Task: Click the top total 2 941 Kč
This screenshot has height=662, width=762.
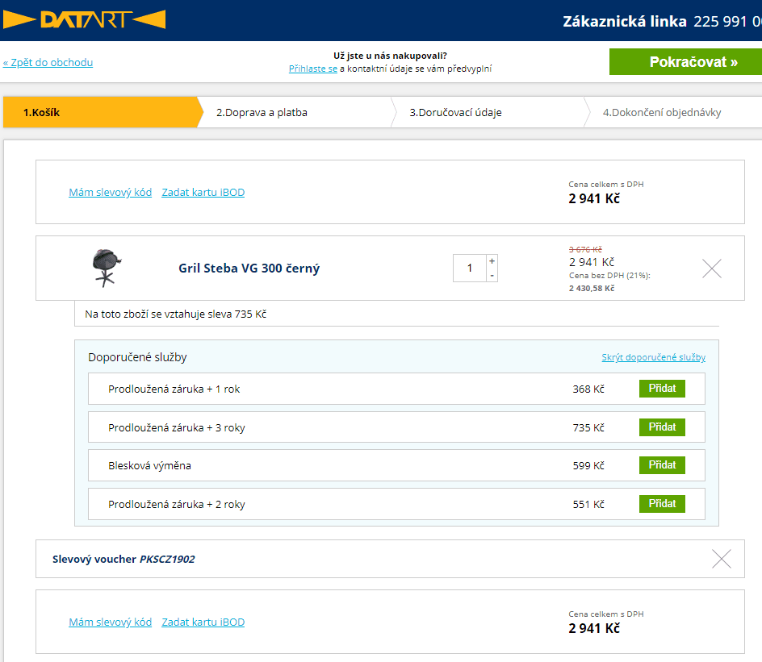Action: pos(594,198)
